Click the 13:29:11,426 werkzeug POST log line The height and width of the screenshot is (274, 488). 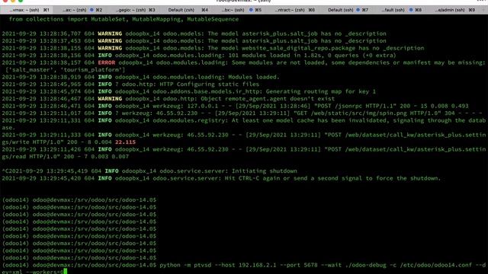click(x=244, y=152)
